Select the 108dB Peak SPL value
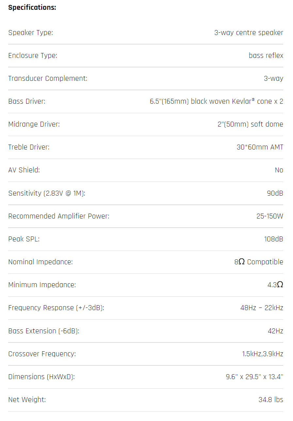293x421 pixels. (x=273, y=239)
